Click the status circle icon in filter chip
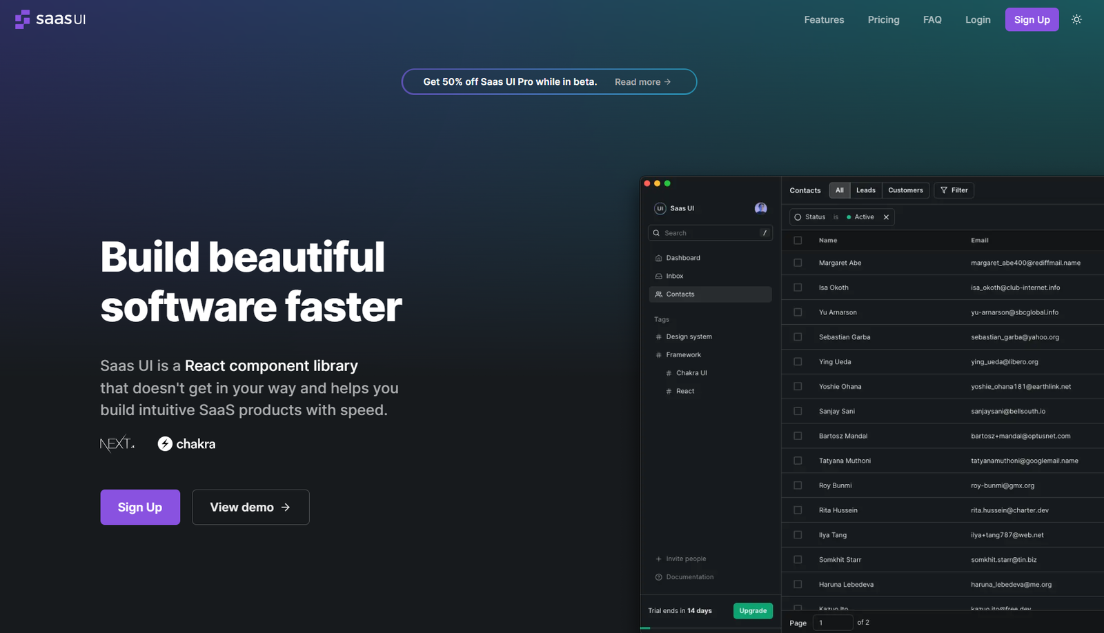This screenshot has width=1104, height=633. point(798,217)
